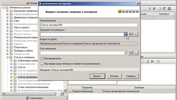Click tree horizontal scrollbar left arrow

[x=3, y=94]
